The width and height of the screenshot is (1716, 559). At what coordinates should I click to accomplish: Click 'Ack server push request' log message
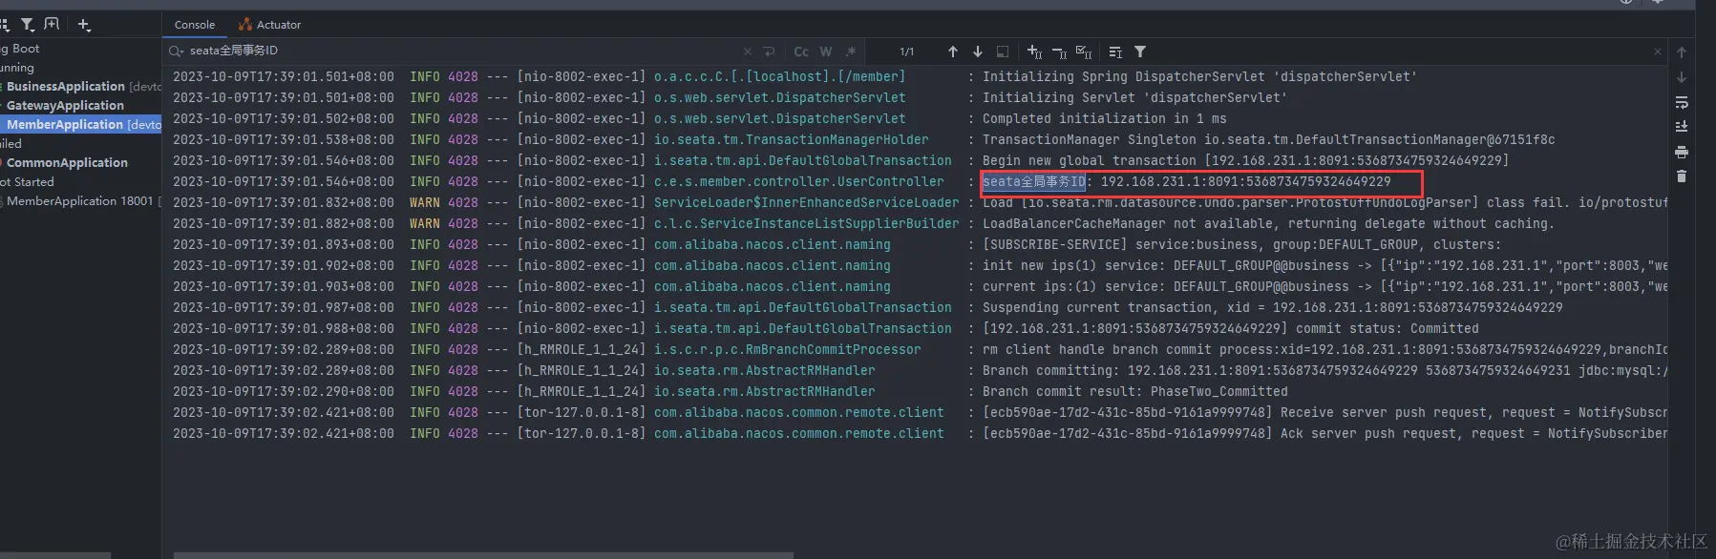[1324, 433]
